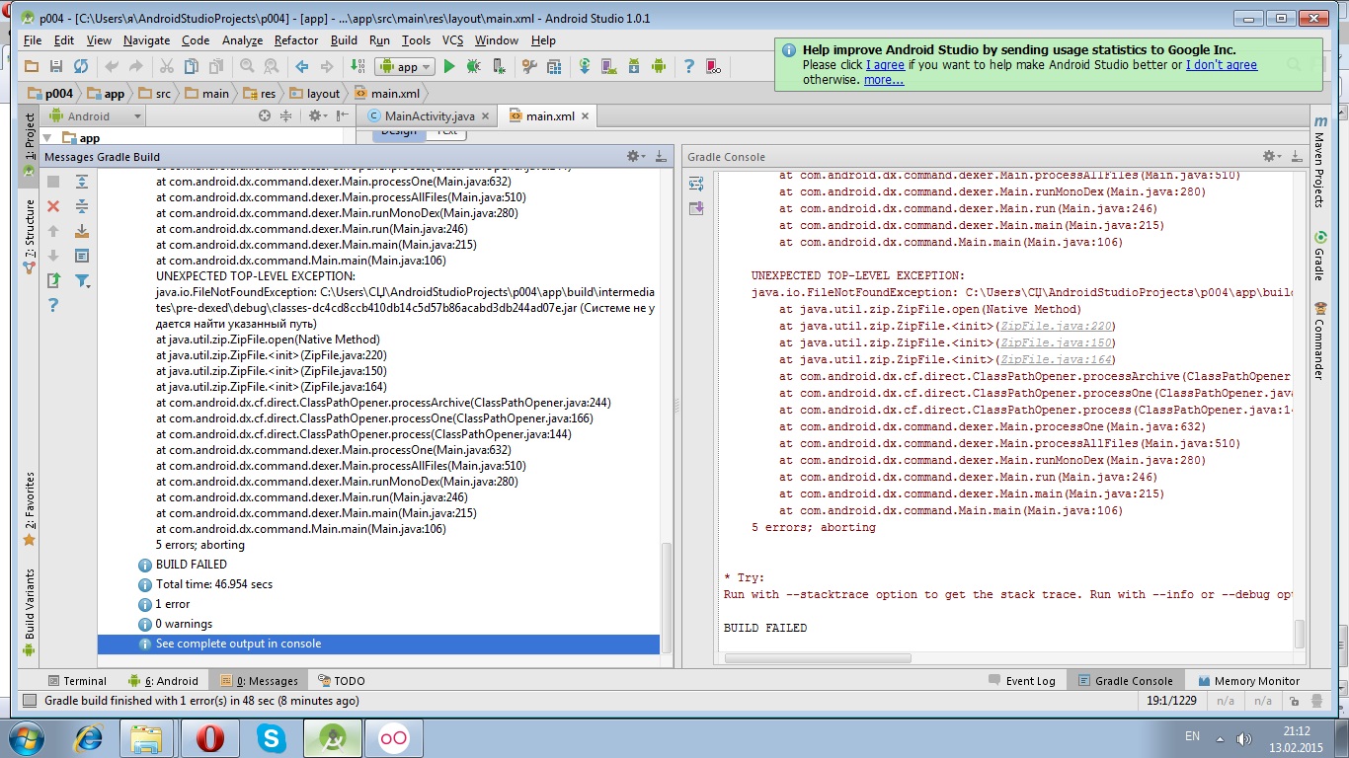Click the Make Project icon
Viewport: 1349px width, 758px height.
[x=357, y=66]
